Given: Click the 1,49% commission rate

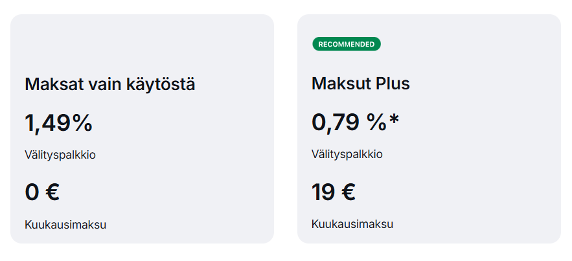Looking at the screenshot, I should point(58,123).
